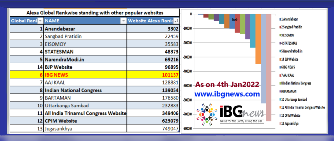Select the EISOMOY name cell
The image size is (334, 141).
(x=85, y=44)
